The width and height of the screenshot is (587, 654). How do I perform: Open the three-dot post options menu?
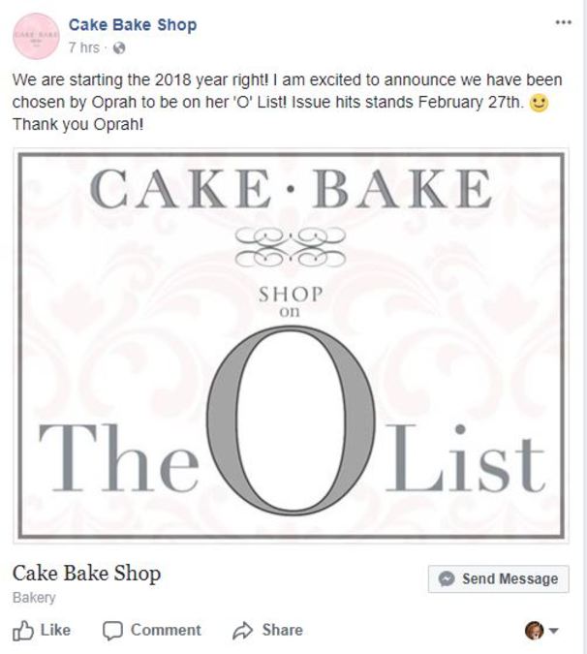pyautogui.click(x=563, y=22)
